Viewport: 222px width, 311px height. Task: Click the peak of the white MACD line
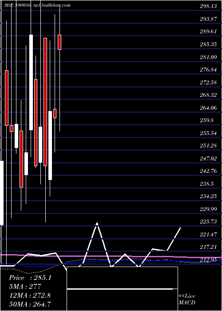[x=97, y=223]
